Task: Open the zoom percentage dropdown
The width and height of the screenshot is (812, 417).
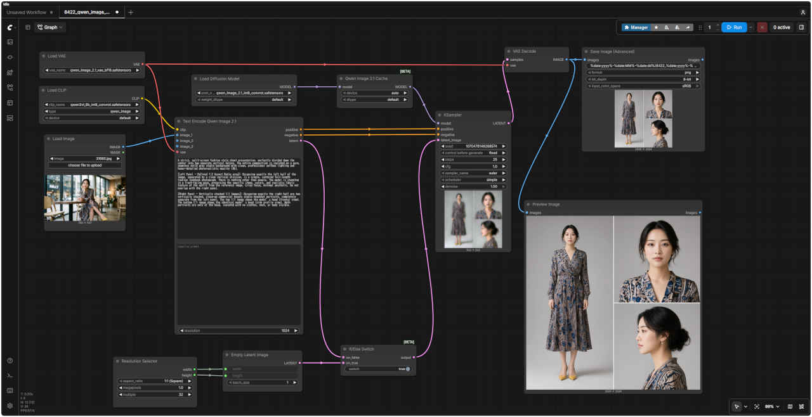Action: pyautogui.click(x=771, y=406)
